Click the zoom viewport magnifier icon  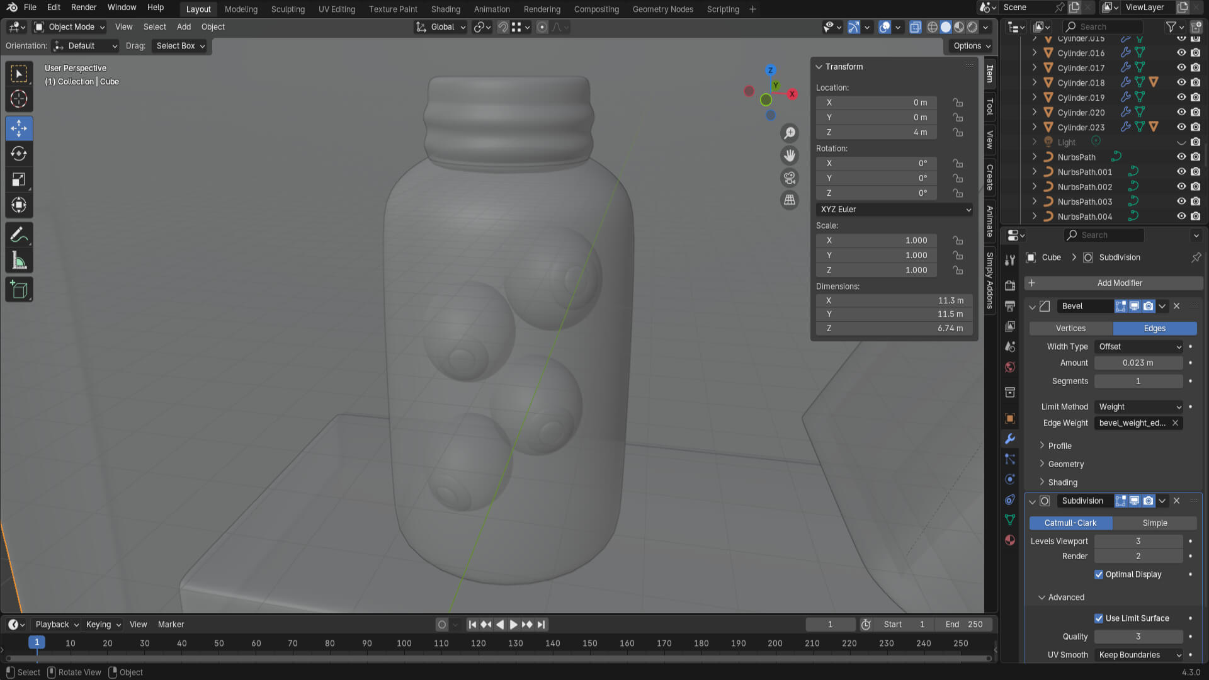click(789, 133)
